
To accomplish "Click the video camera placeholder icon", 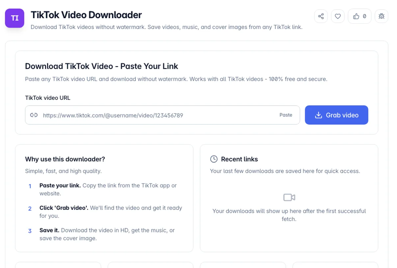I will (x=289, y=197).
